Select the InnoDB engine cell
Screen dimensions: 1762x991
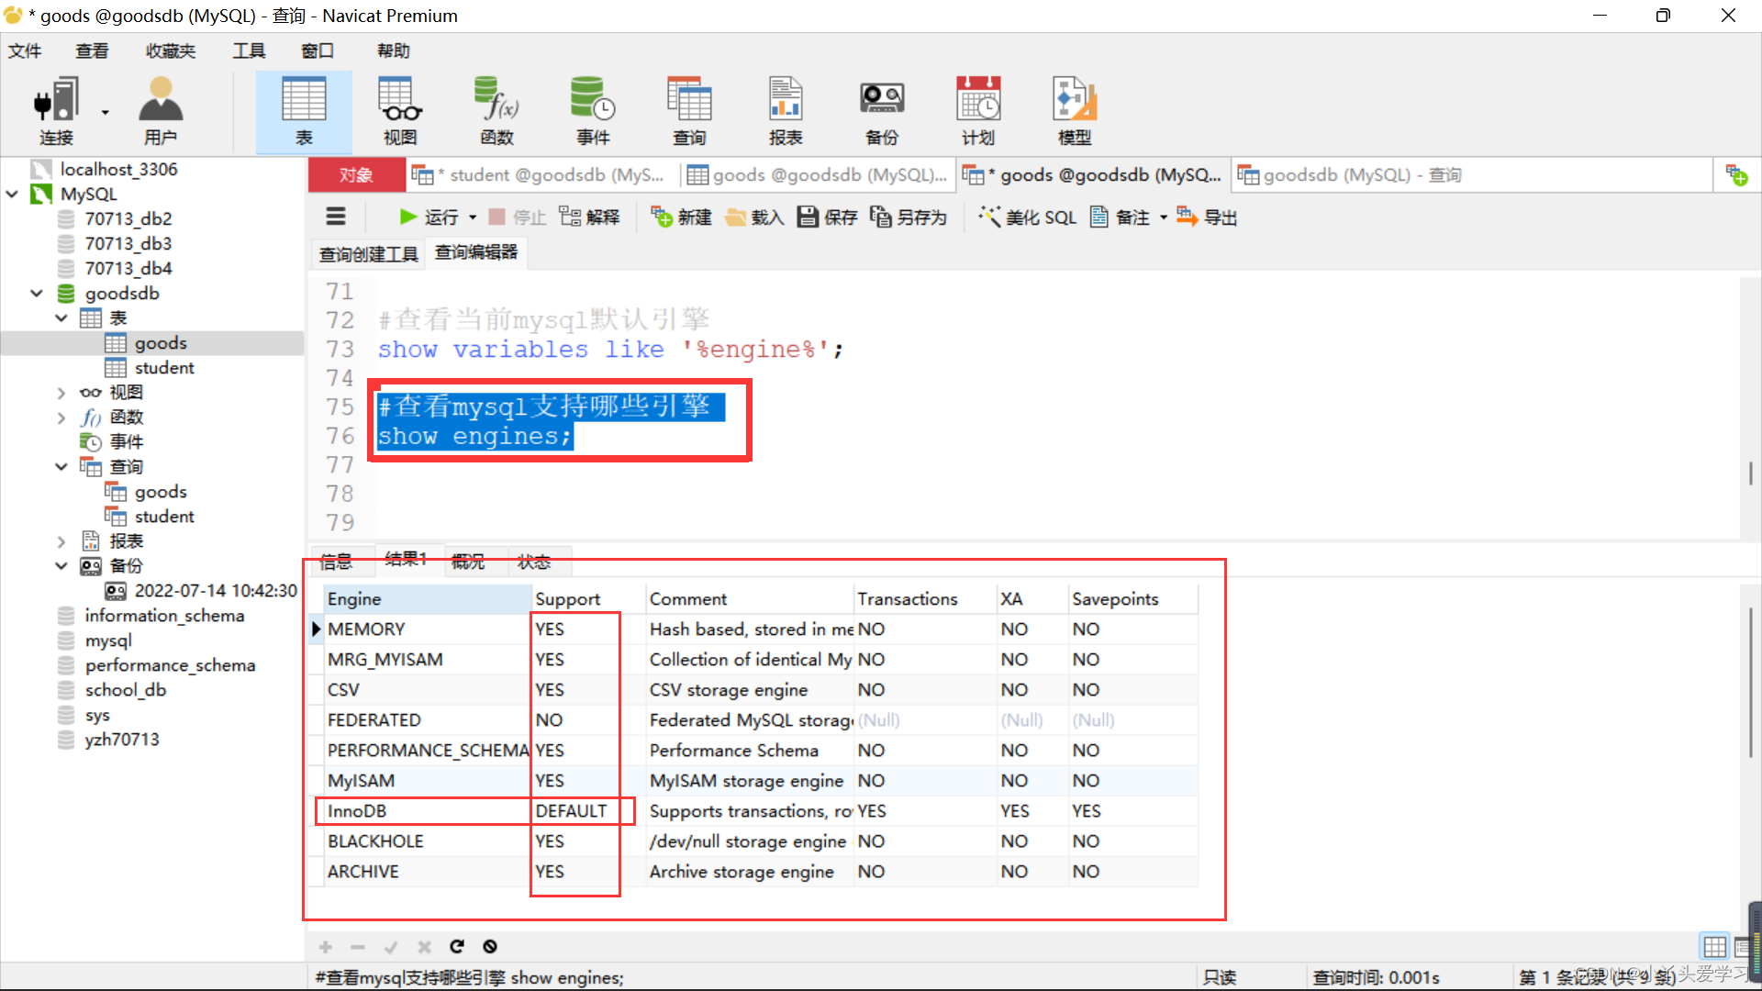428,811
